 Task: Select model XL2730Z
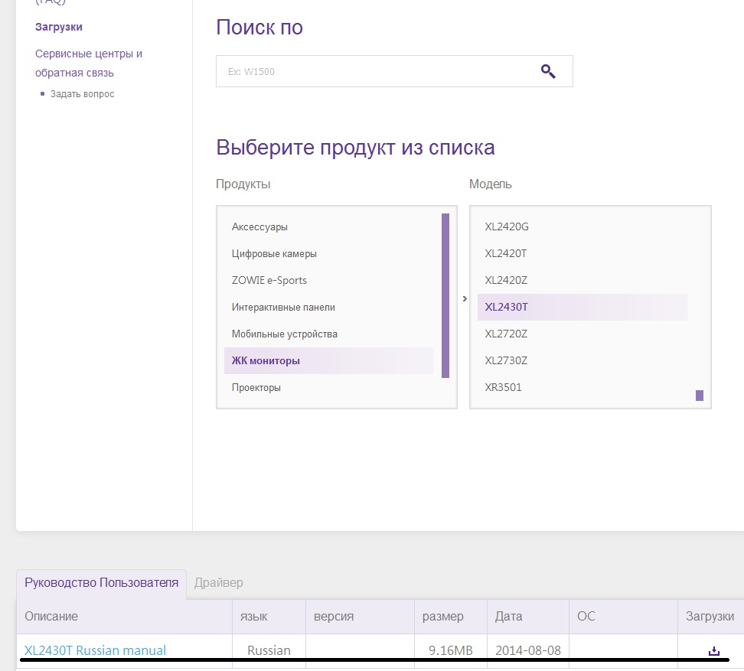tap(582, 361)
